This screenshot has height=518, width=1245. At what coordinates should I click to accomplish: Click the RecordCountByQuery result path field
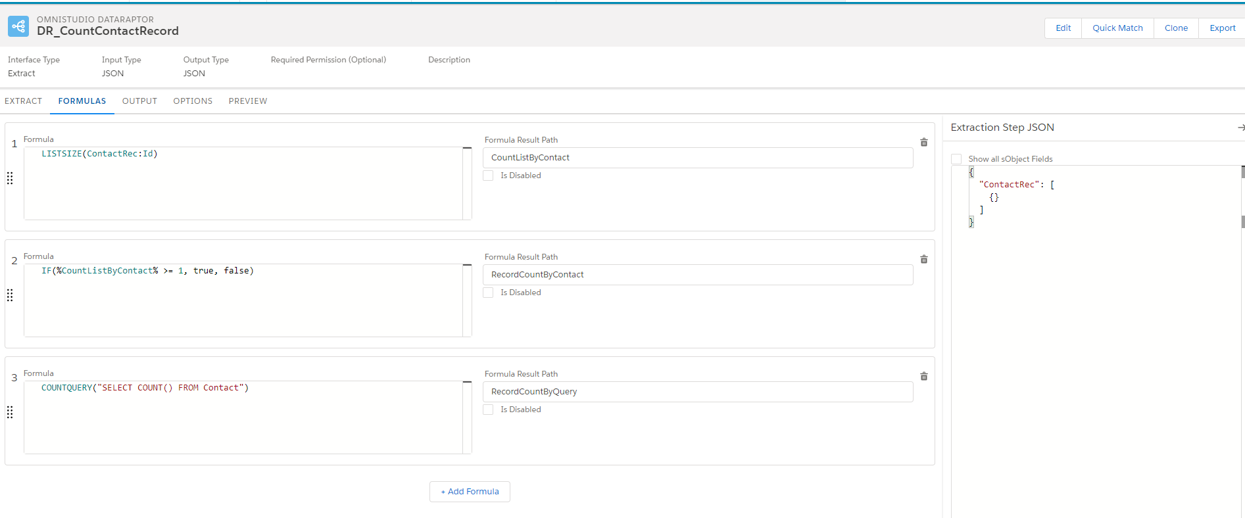[697, 392]
